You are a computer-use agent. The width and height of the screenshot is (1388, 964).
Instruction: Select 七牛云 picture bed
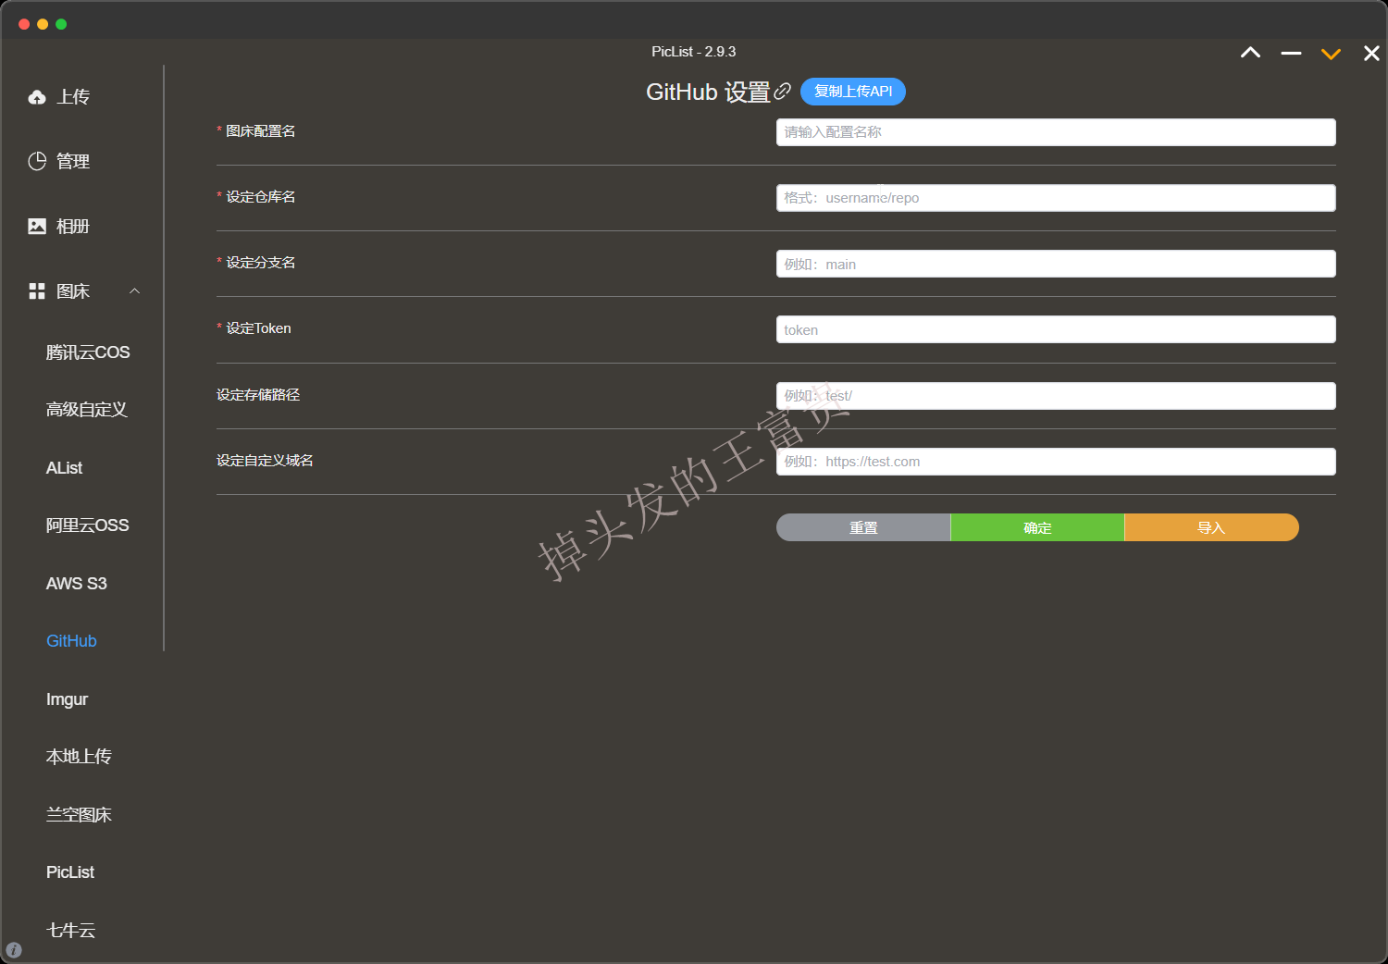(x=70, y=931)
